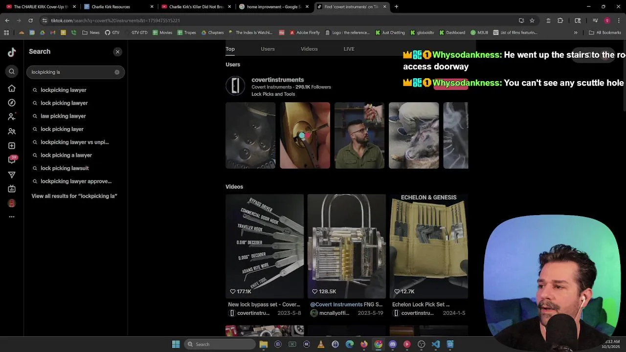The image size is (626, 352).
Task: Reload the page
Action: coord(30,21)
